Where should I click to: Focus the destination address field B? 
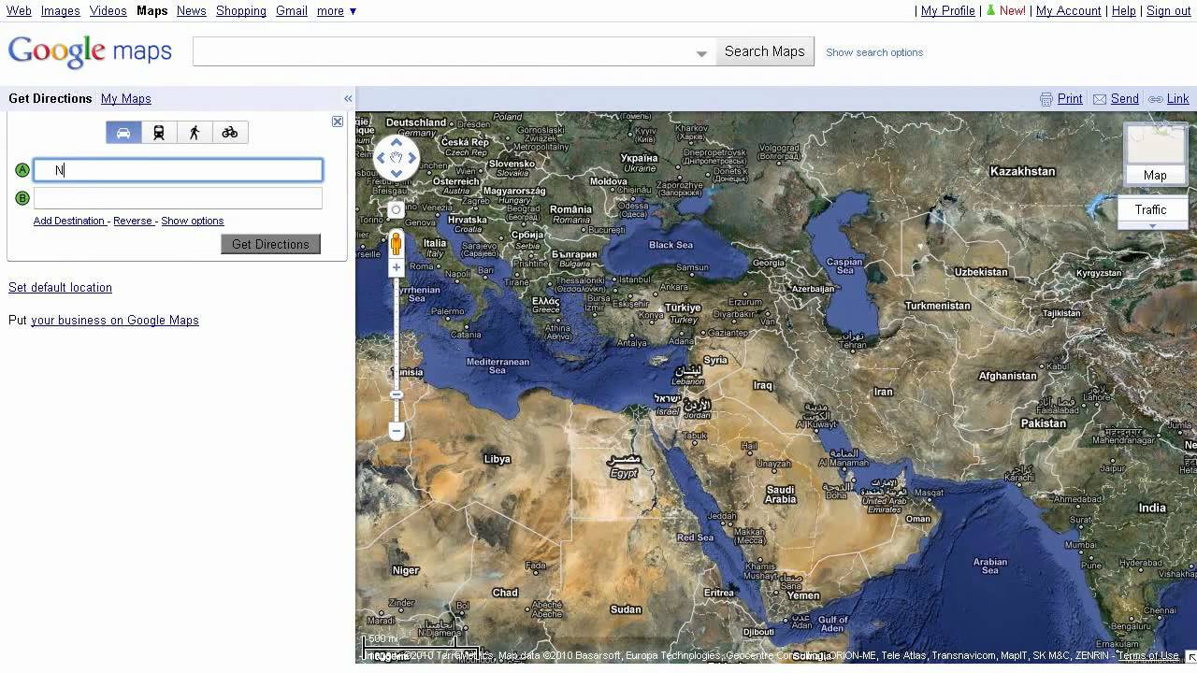click(x=178, y=197)
